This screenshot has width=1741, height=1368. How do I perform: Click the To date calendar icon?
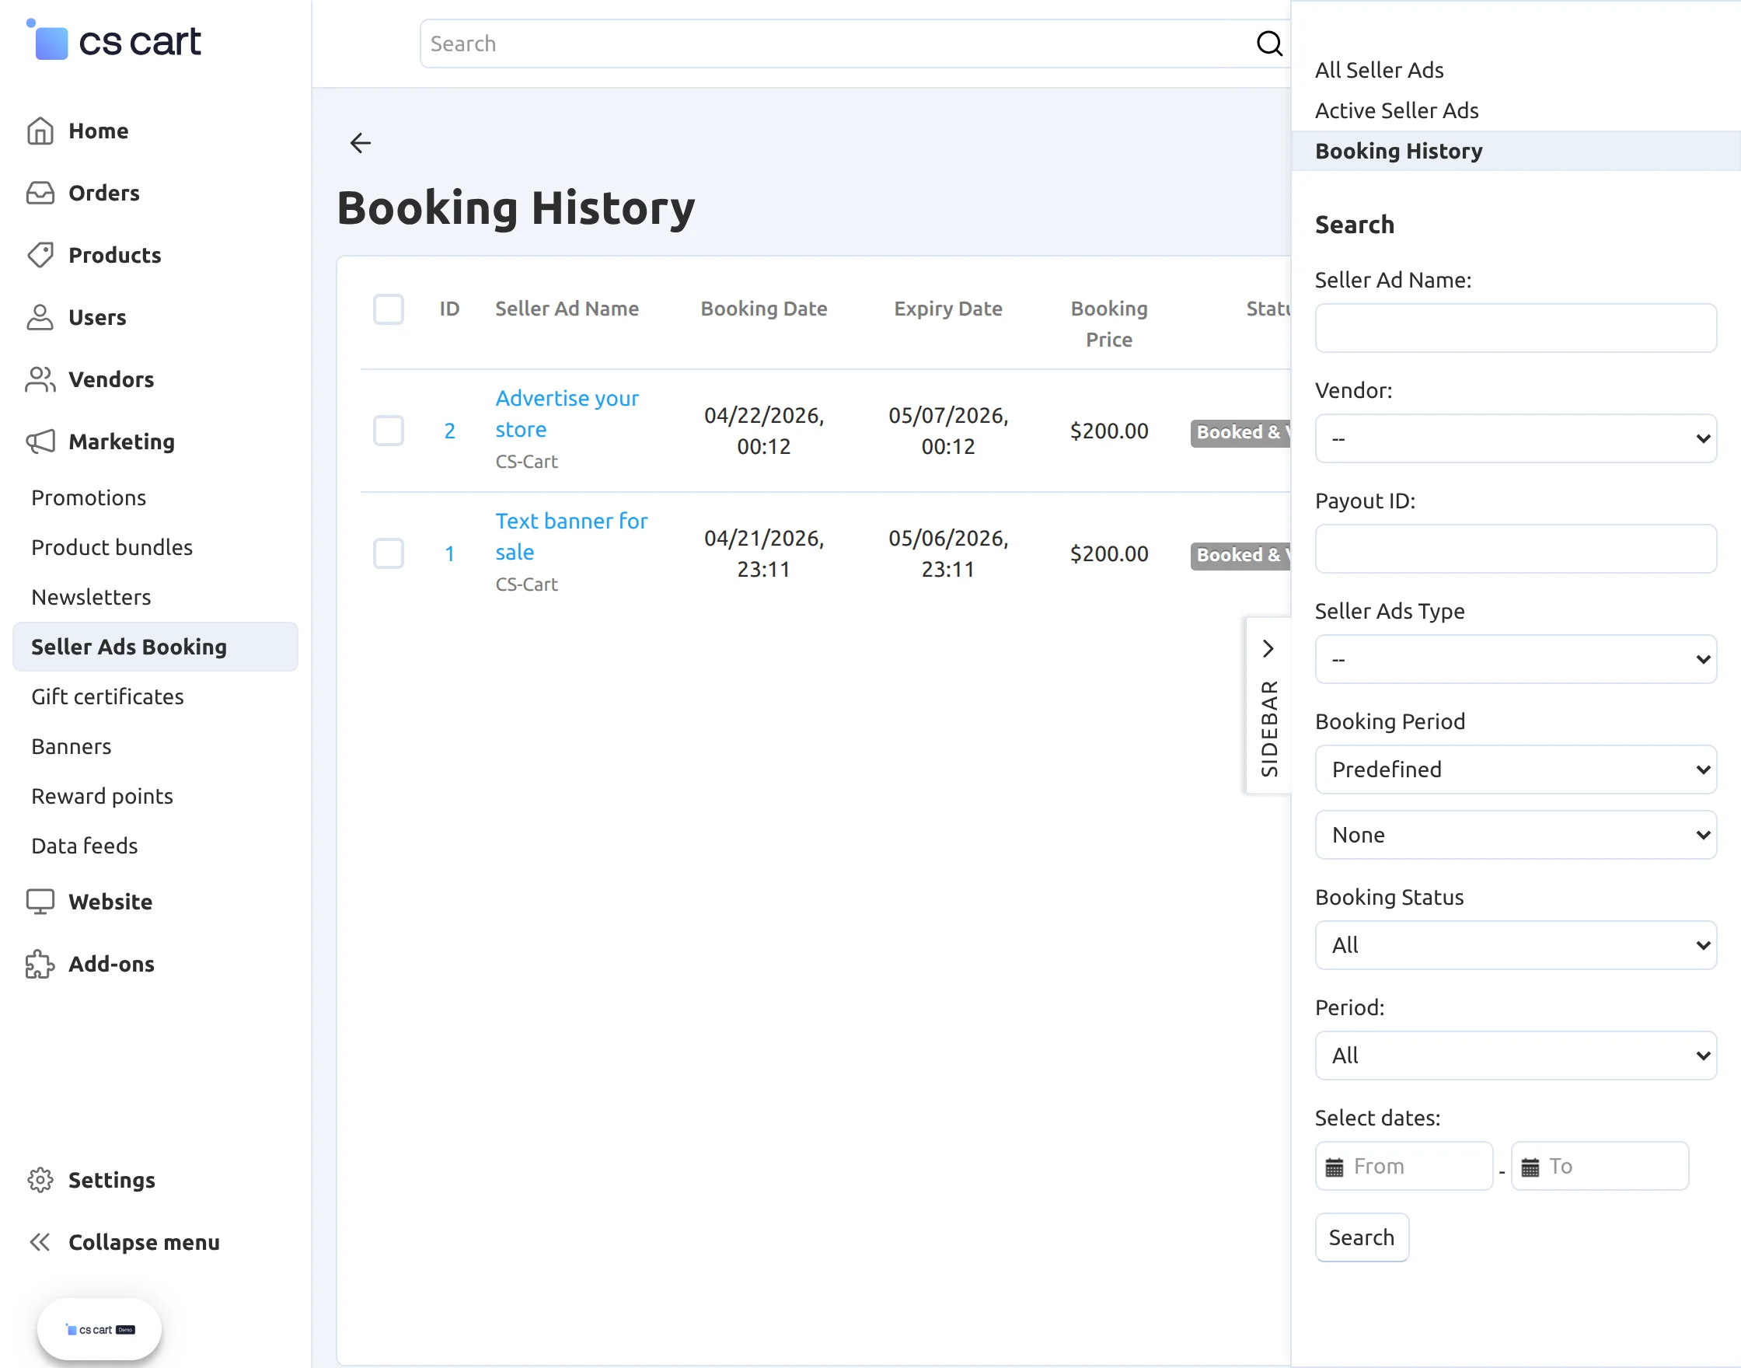1530,1167
